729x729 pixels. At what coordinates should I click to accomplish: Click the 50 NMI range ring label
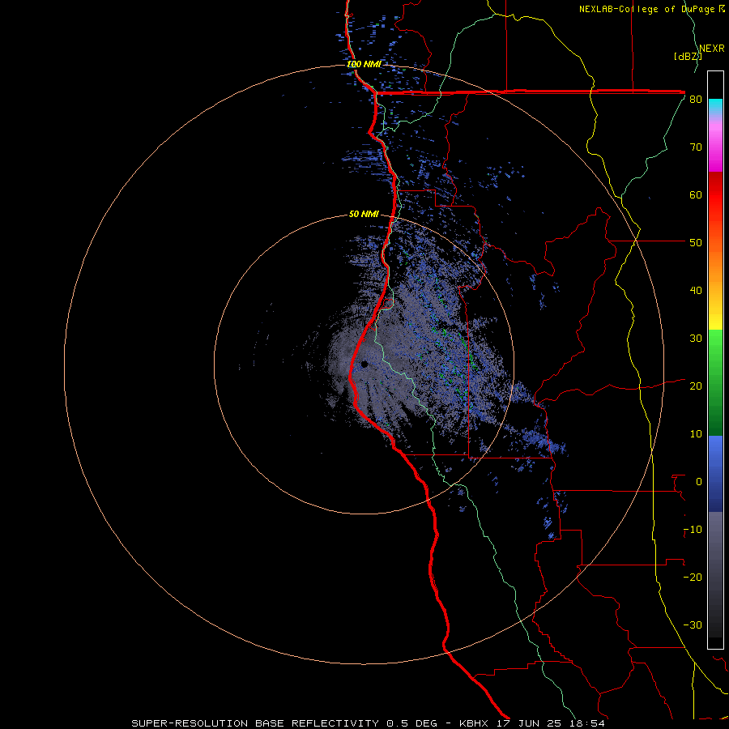(x=364, y=215)
